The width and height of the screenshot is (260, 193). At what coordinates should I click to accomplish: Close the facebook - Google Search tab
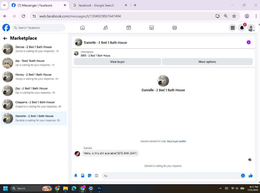point(126,5)
